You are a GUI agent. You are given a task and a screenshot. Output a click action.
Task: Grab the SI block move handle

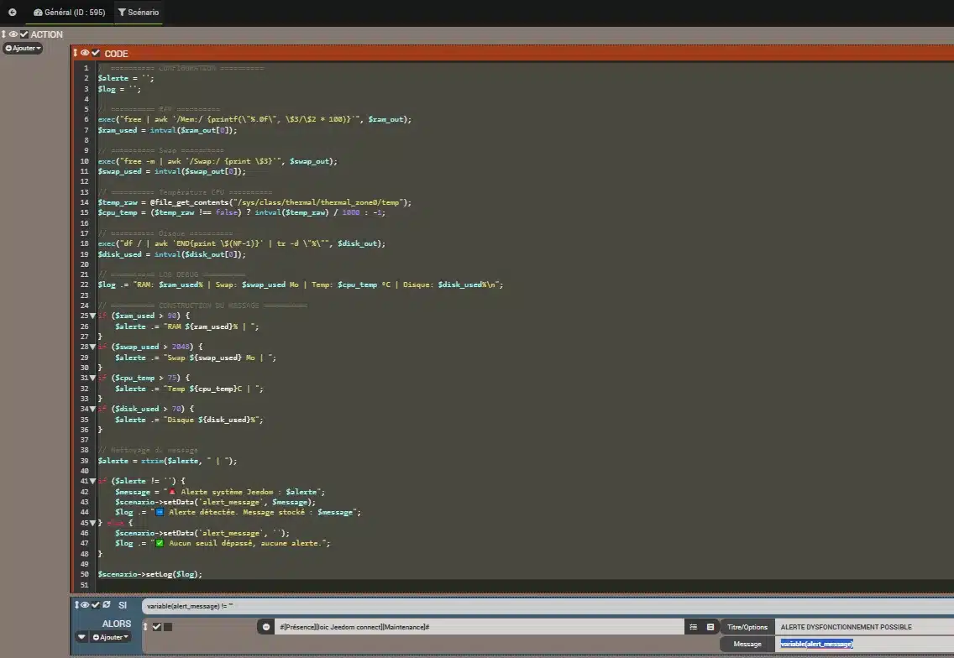click(x=76, y=605)
